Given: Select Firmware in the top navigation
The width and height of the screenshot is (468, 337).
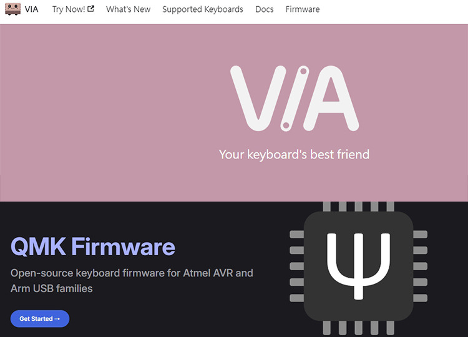Looking at the screenshot, I should click(x=303, y=9).
